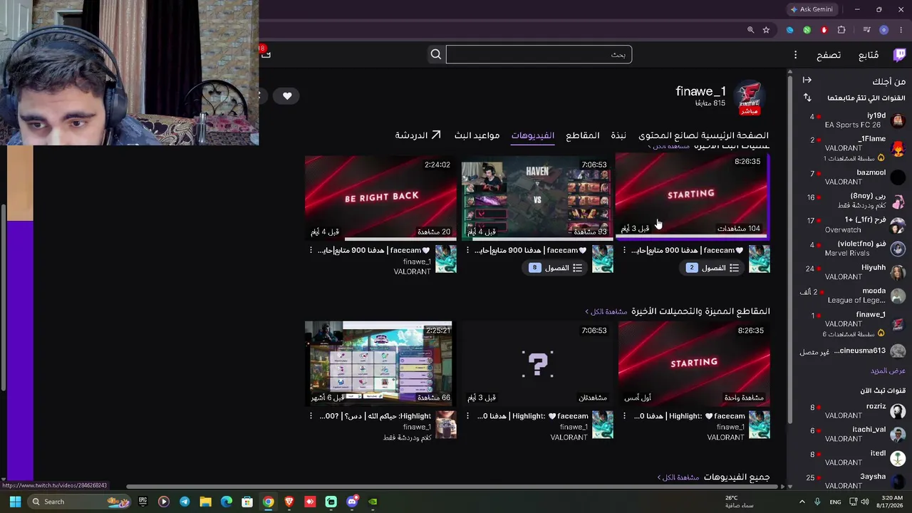Switch to the المقاطع tab
Screen dimensions: 912x513
(x=583, y=135)
